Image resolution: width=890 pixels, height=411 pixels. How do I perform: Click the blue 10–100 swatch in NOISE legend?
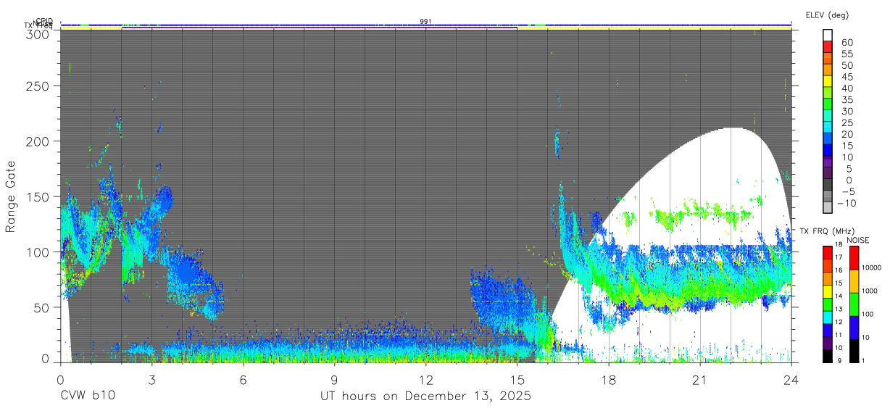pyautogui.click(x=854, y=328)
